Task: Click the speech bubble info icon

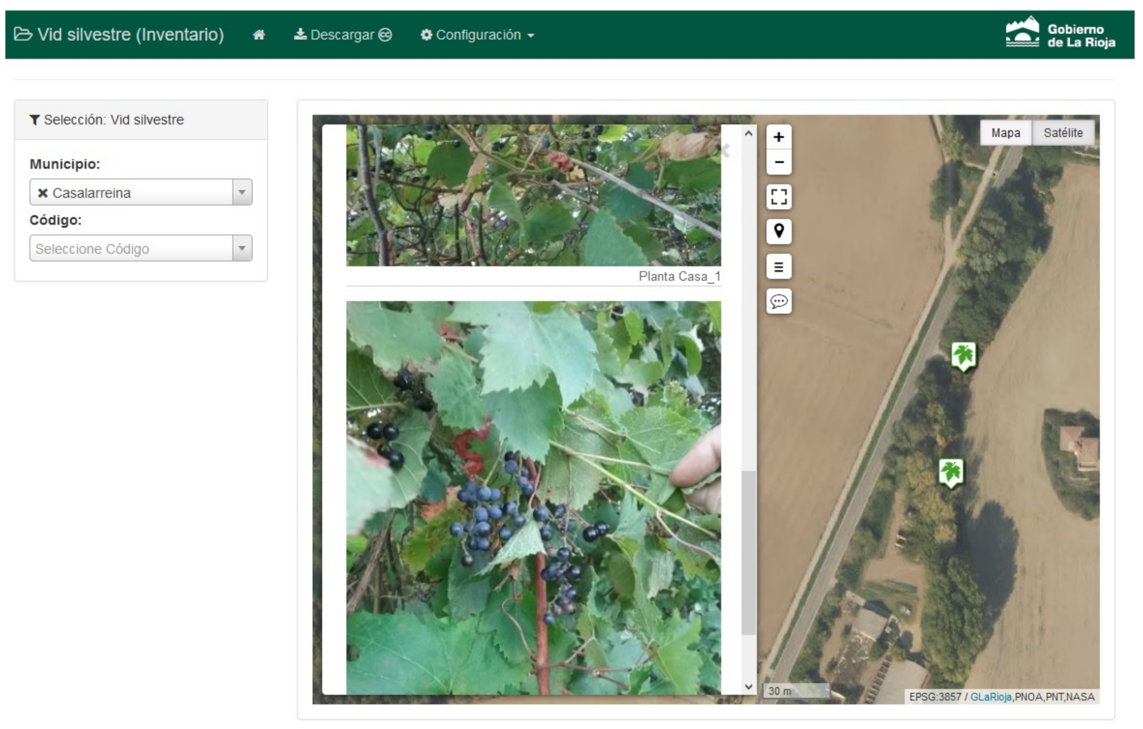Action: 779,301
